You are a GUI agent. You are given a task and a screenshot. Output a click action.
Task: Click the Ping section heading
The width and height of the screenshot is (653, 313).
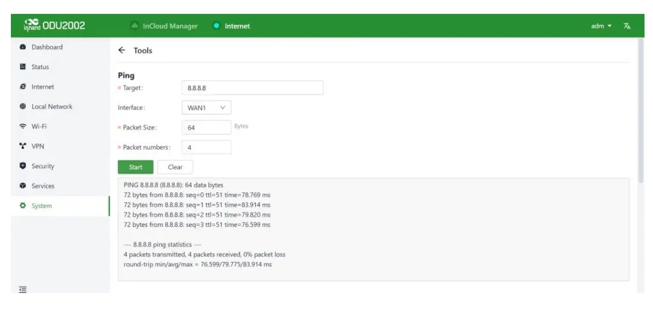(126, 76)
